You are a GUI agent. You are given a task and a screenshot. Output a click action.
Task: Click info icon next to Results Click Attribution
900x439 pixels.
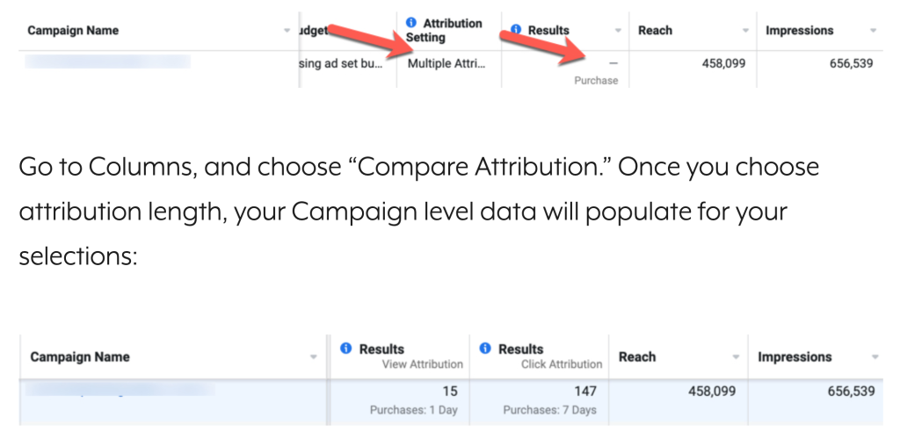click(x=485, y=348)
